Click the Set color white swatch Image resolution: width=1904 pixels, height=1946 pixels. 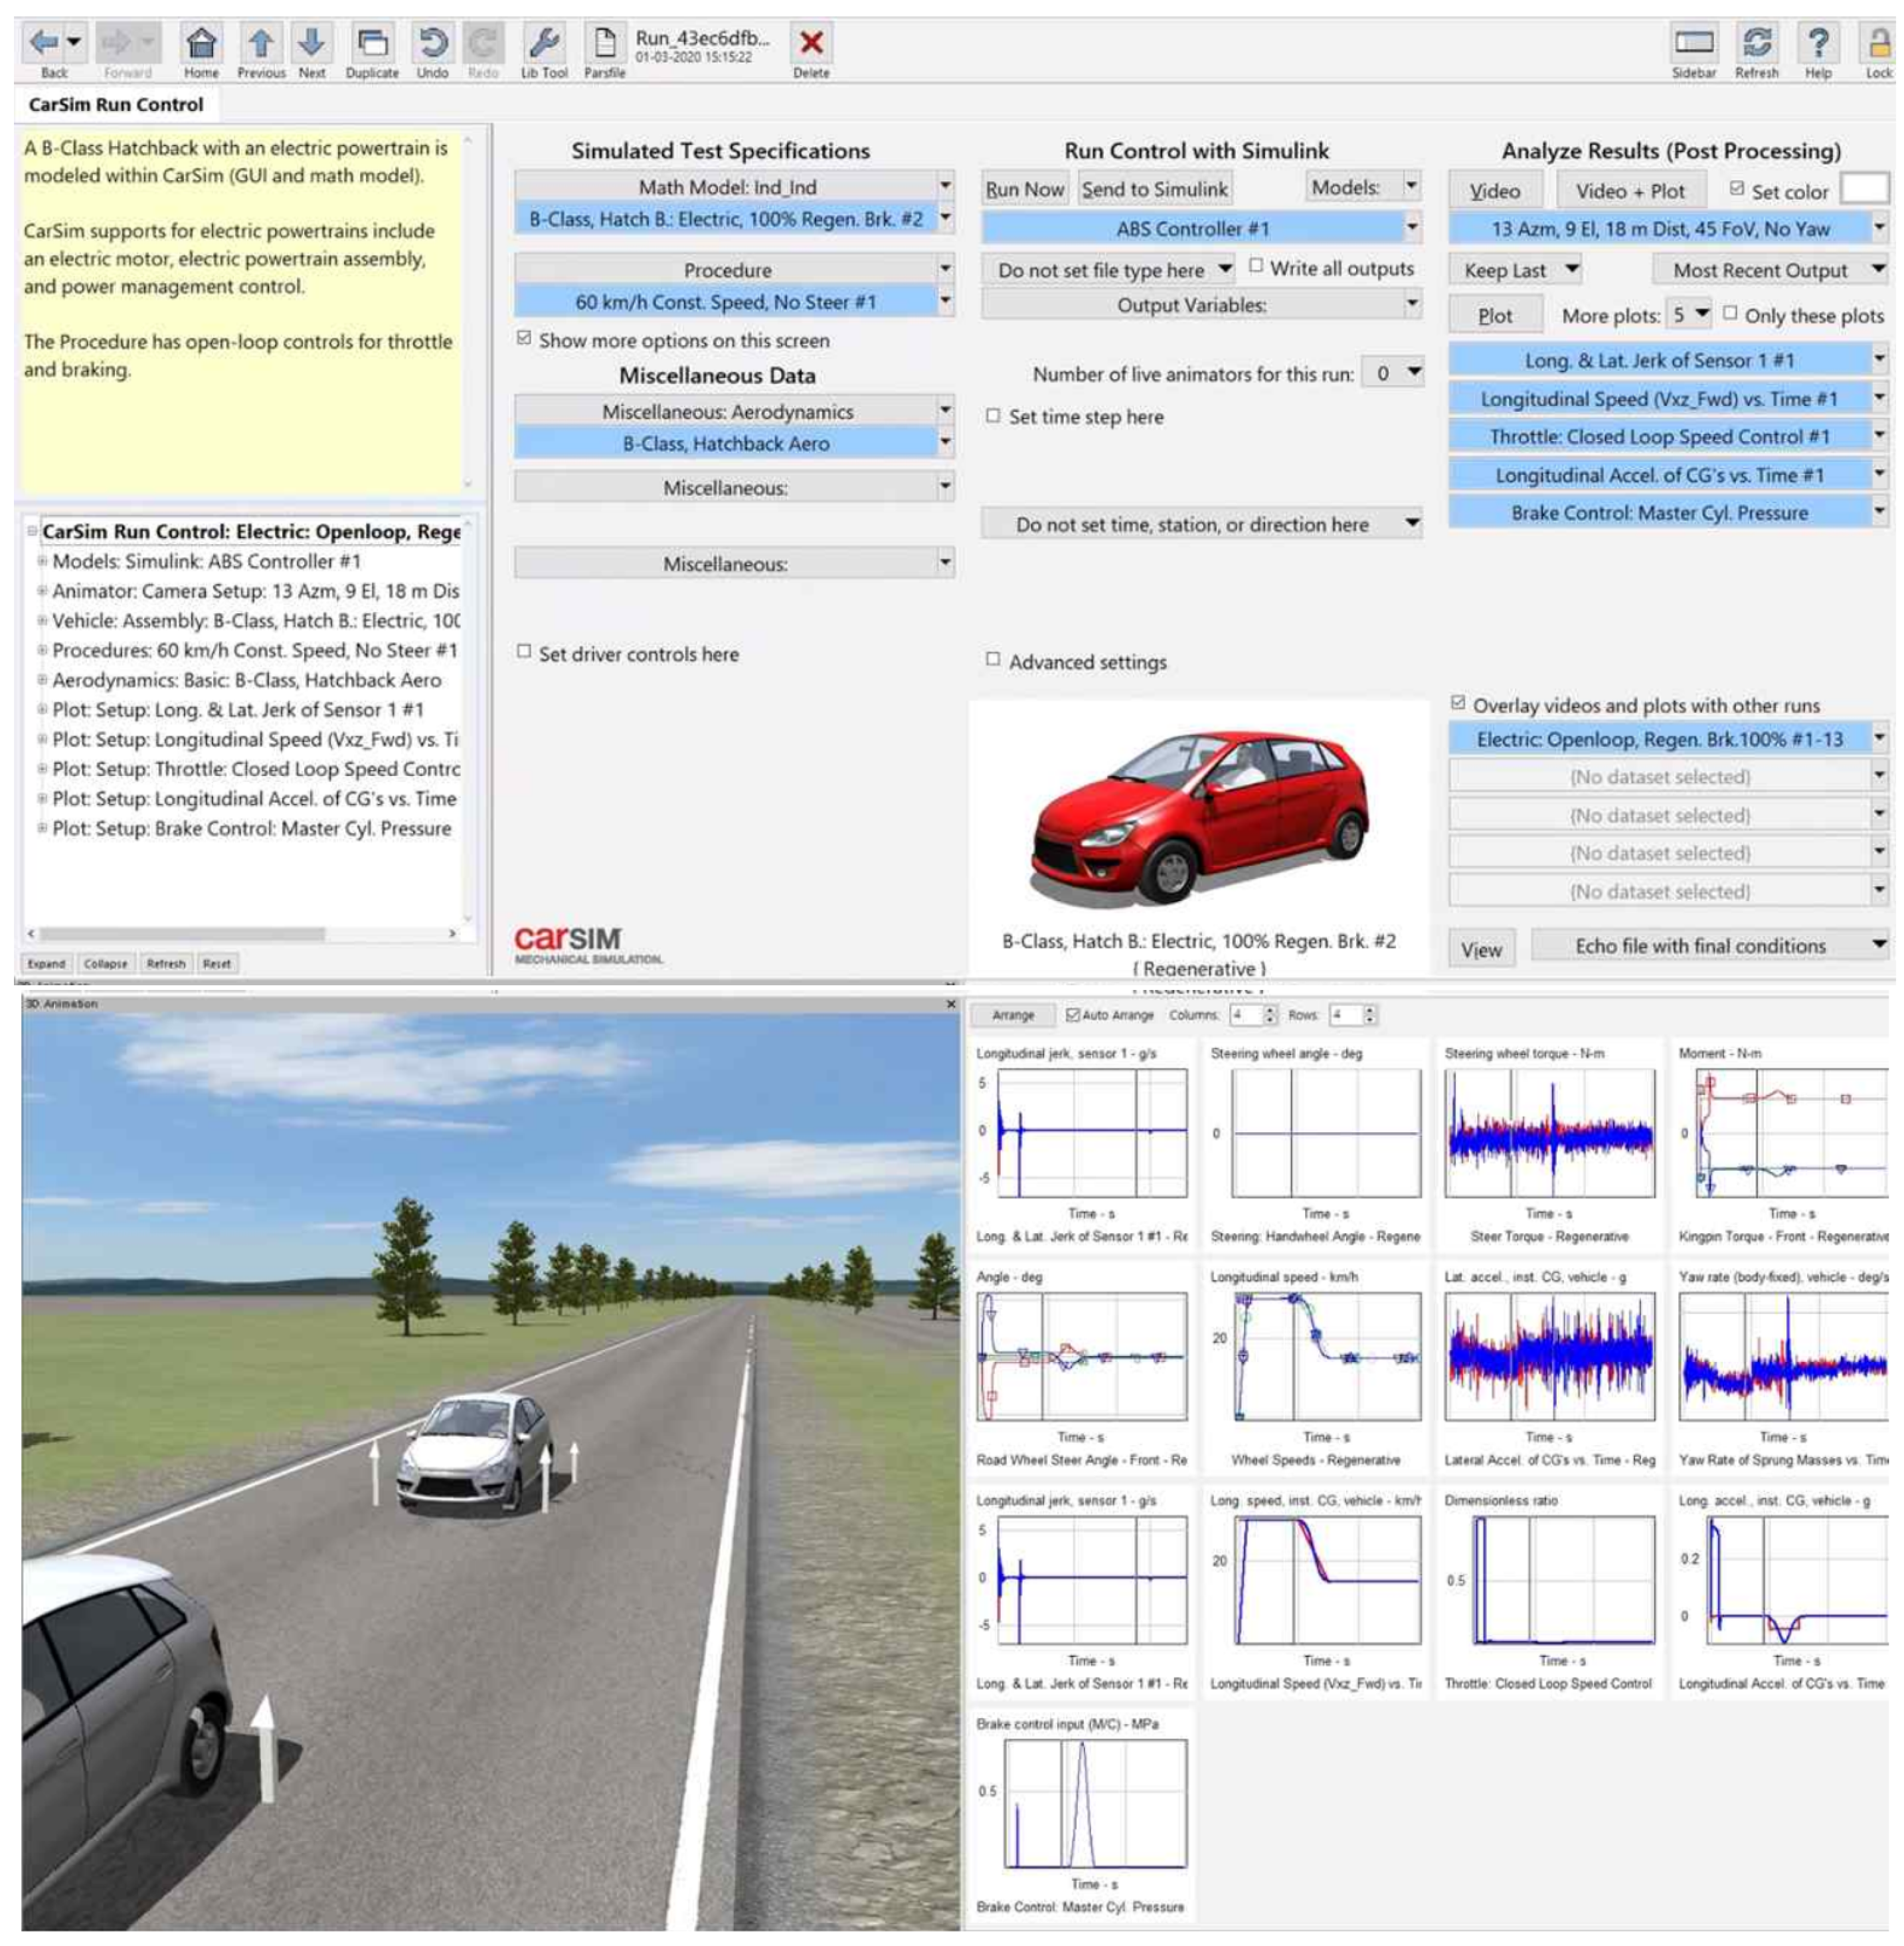tap(1864, 189)
